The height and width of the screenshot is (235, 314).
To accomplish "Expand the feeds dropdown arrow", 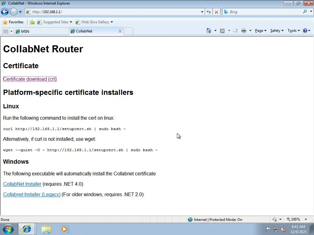I will [229, 31].
